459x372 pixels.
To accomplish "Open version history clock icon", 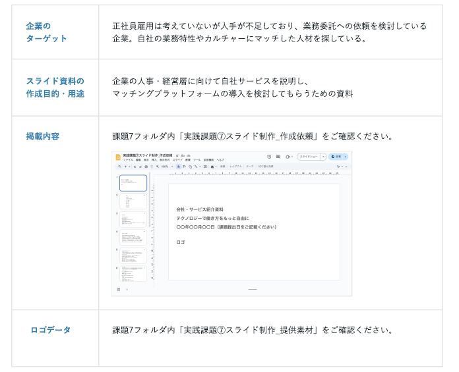I will click(x=268, y=157).
